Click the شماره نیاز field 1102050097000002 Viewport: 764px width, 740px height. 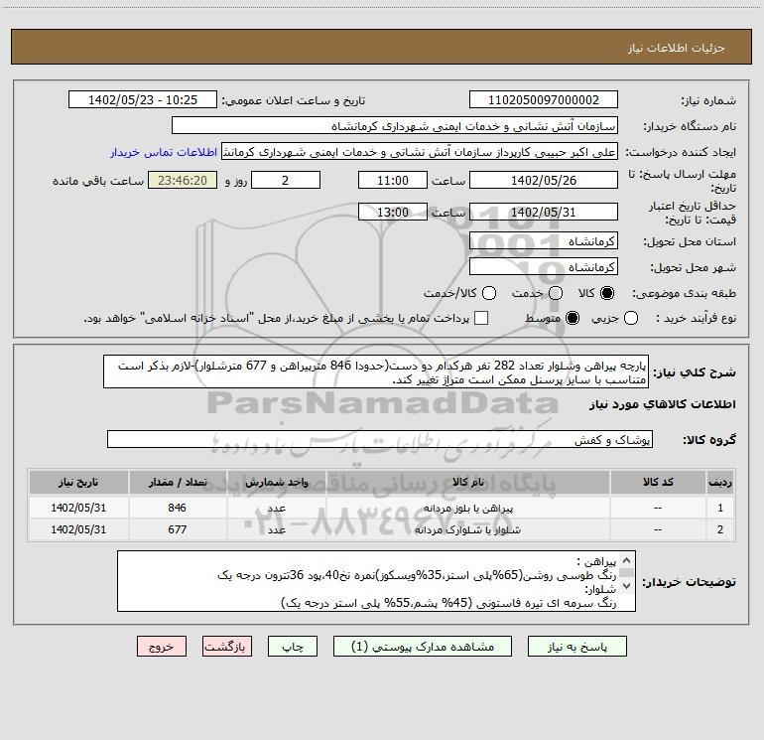point(544,100)
